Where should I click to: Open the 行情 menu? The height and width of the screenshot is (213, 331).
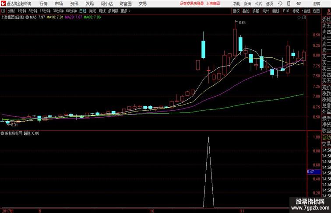pos(43,3)
